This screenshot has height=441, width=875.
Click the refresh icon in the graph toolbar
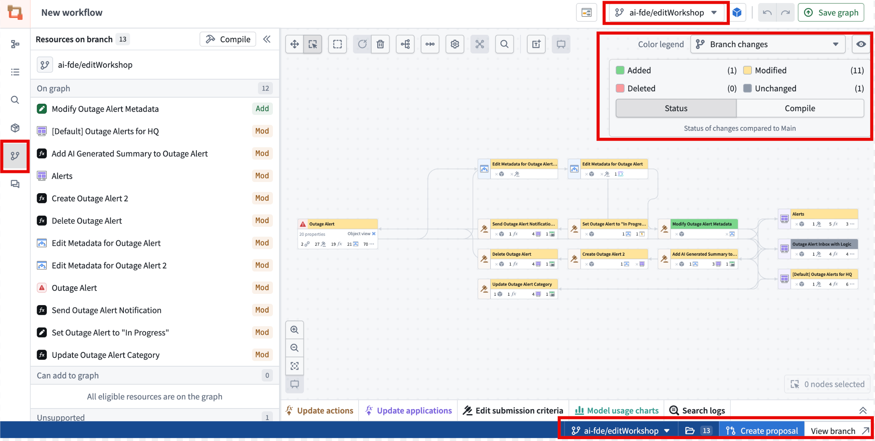(x=362, y=44)
